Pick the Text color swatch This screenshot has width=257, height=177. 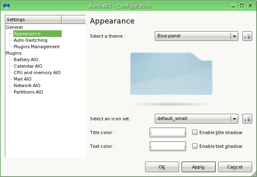tap(168, 146)
